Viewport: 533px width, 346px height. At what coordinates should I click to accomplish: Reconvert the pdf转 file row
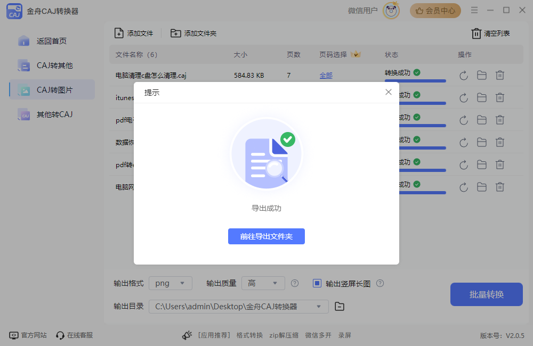(x=464, y=165)
